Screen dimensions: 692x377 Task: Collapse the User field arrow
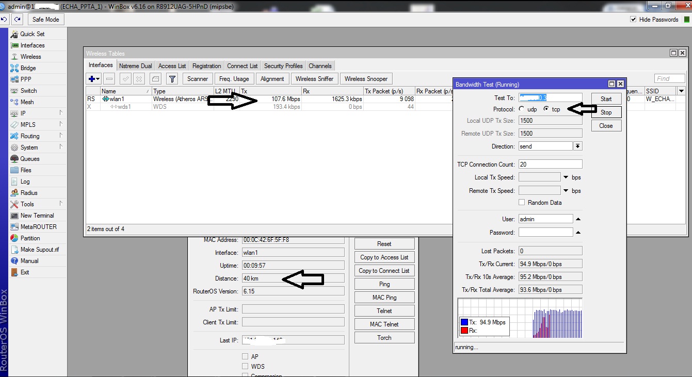[x=578, y=219]
